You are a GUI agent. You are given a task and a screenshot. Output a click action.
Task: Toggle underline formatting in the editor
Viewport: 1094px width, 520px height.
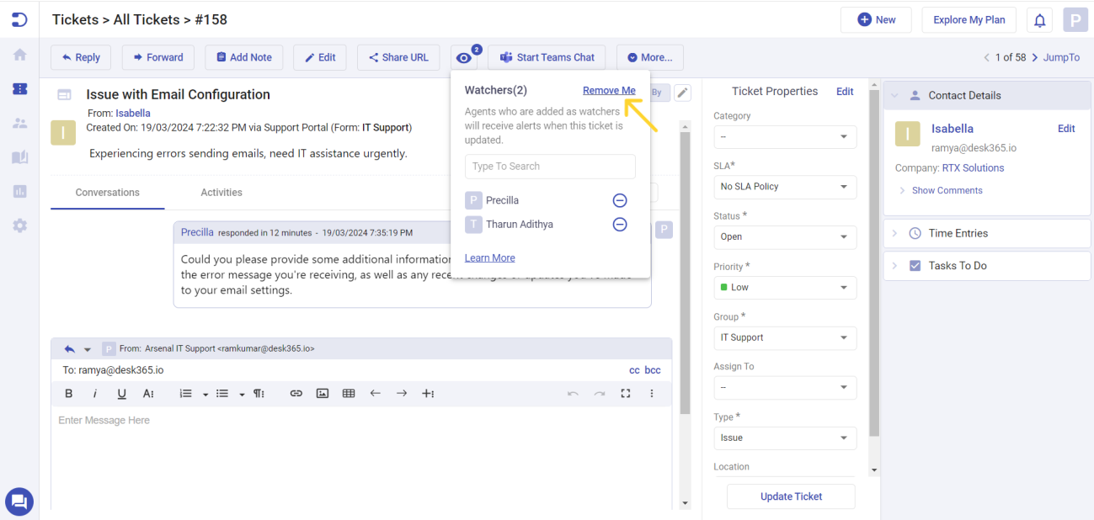pos(120,393)
